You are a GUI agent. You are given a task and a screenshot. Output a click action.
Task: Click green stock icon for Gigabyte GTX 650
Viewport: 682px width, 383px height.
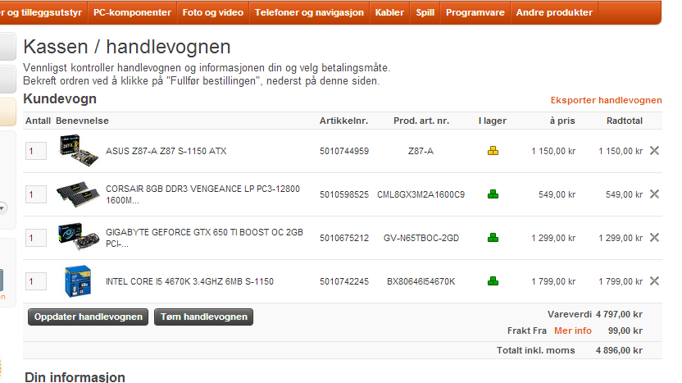[x=493, y=238]
